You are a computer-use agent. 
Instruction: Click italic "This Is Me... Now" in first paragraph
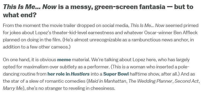click(x=147, y=25)
